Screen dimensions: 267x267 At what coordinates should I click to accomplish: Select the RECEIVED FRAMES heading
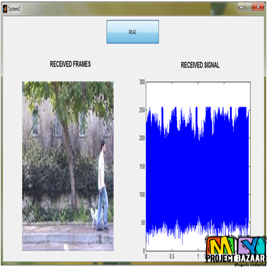(70, 64)
